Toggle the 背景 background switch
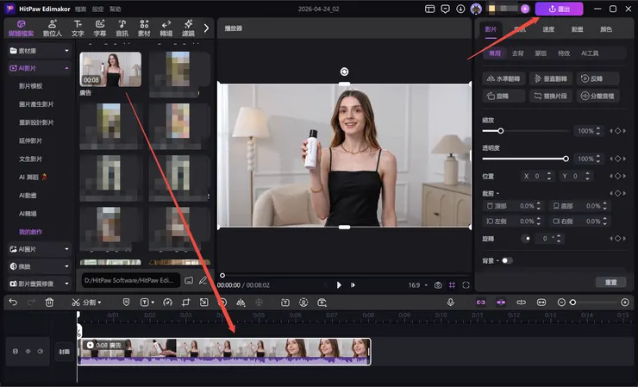The height and width of the screenshot is (387, 638). pos(506,260)
